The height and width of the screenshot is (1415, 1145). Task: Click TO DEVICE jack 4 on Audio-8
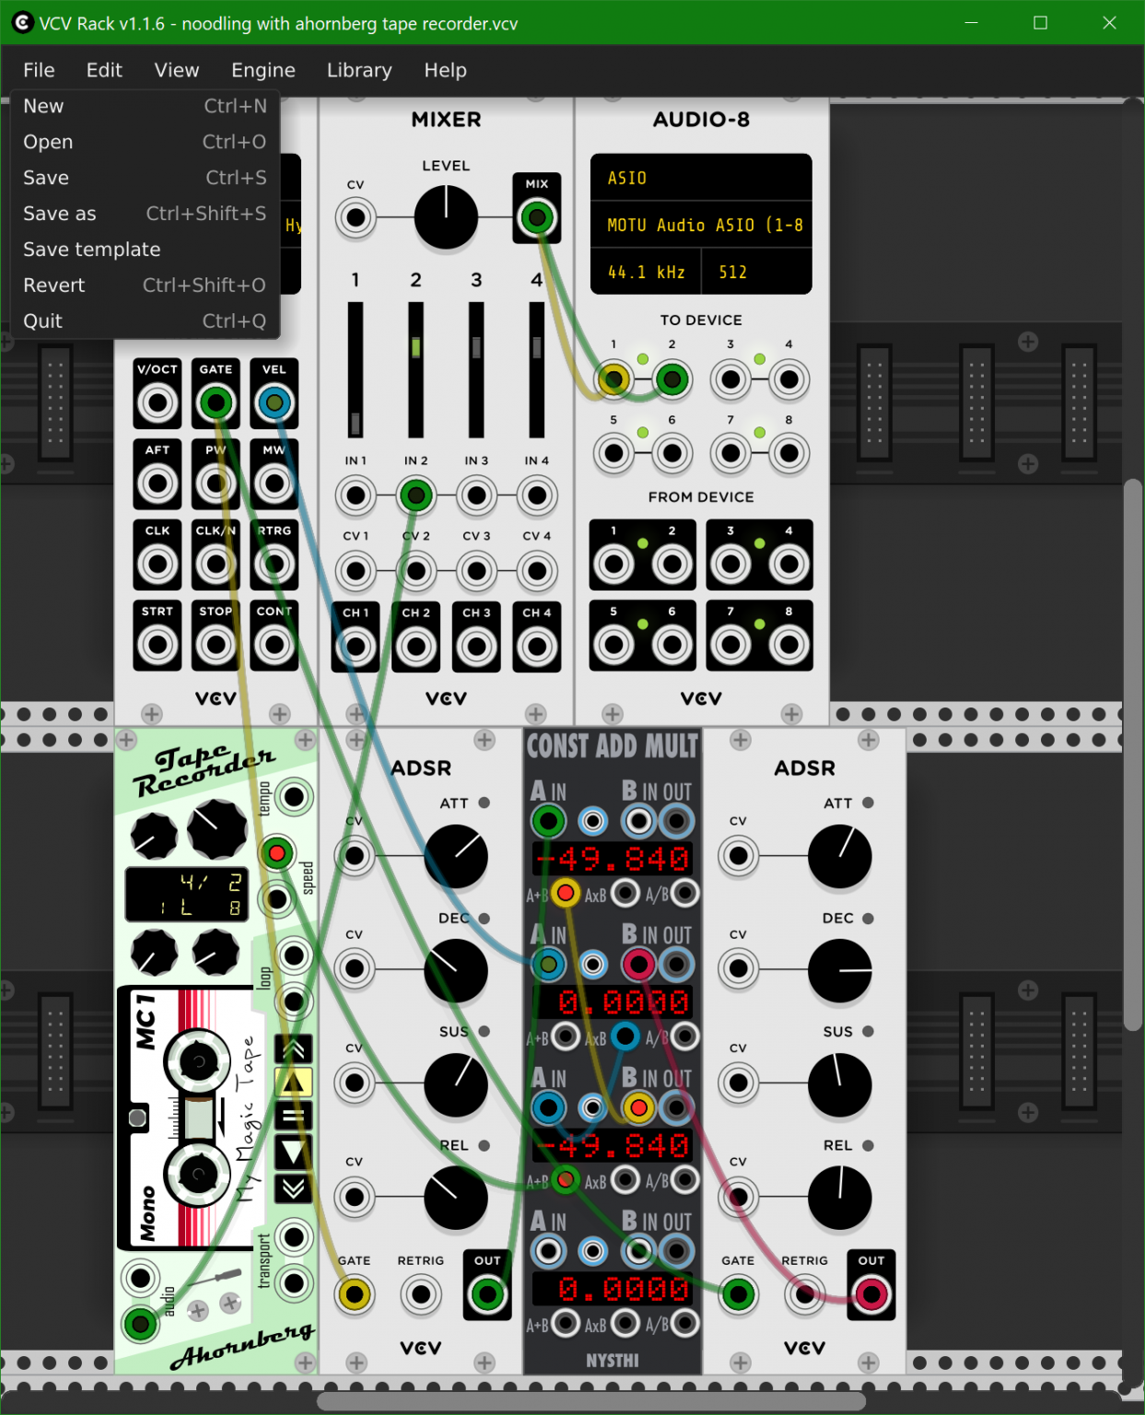tap(789, 379)
